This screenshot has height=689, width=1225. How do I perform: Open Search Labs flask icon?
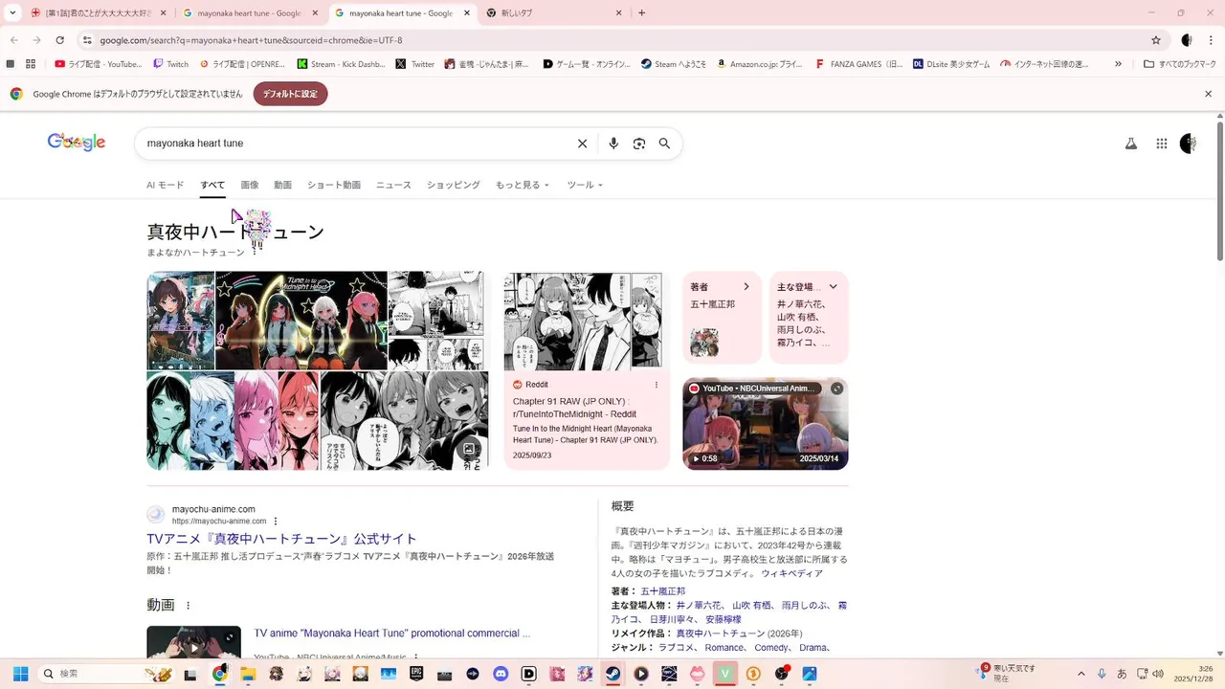tap(1130, 144)
